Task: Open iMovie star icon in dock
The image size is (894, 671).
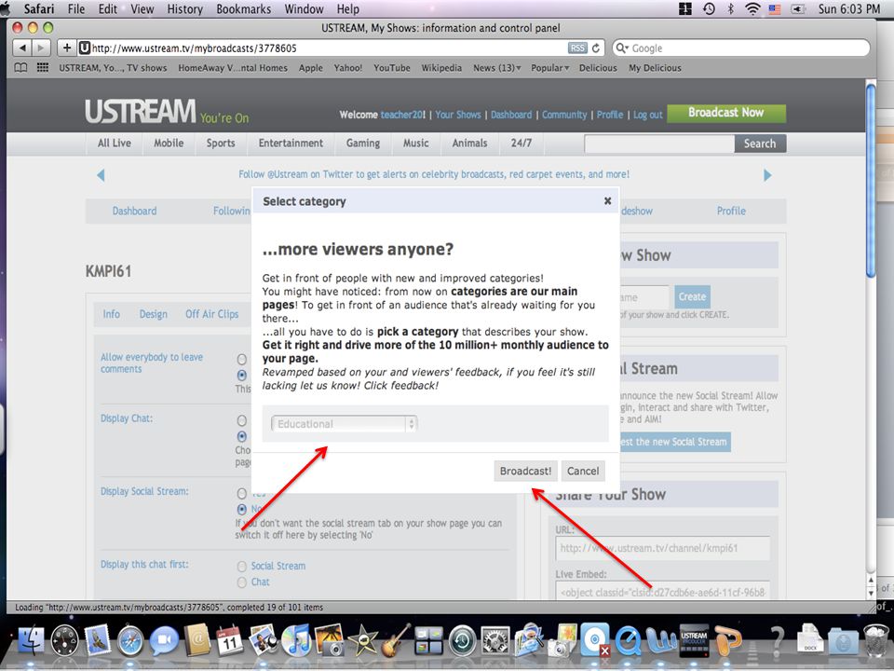Action: coord(362,640)
